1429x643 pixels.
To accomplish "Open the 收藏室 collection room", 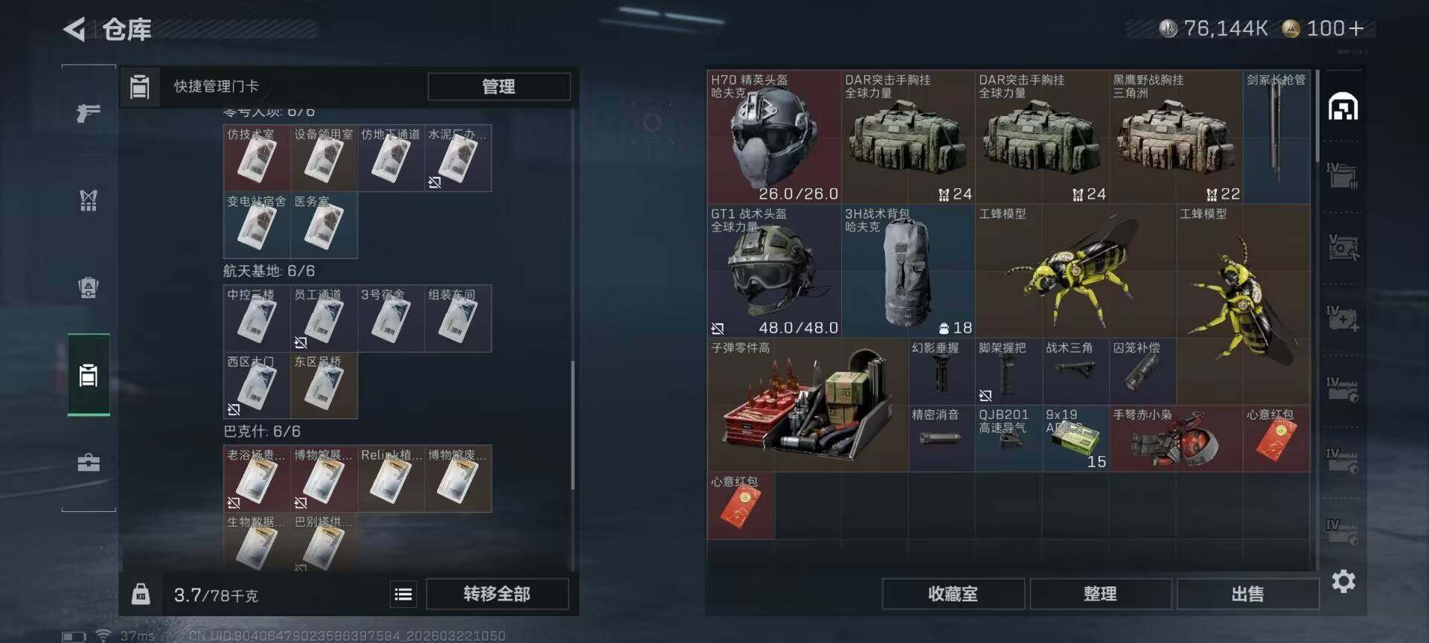I will click(x=953, y=594).
